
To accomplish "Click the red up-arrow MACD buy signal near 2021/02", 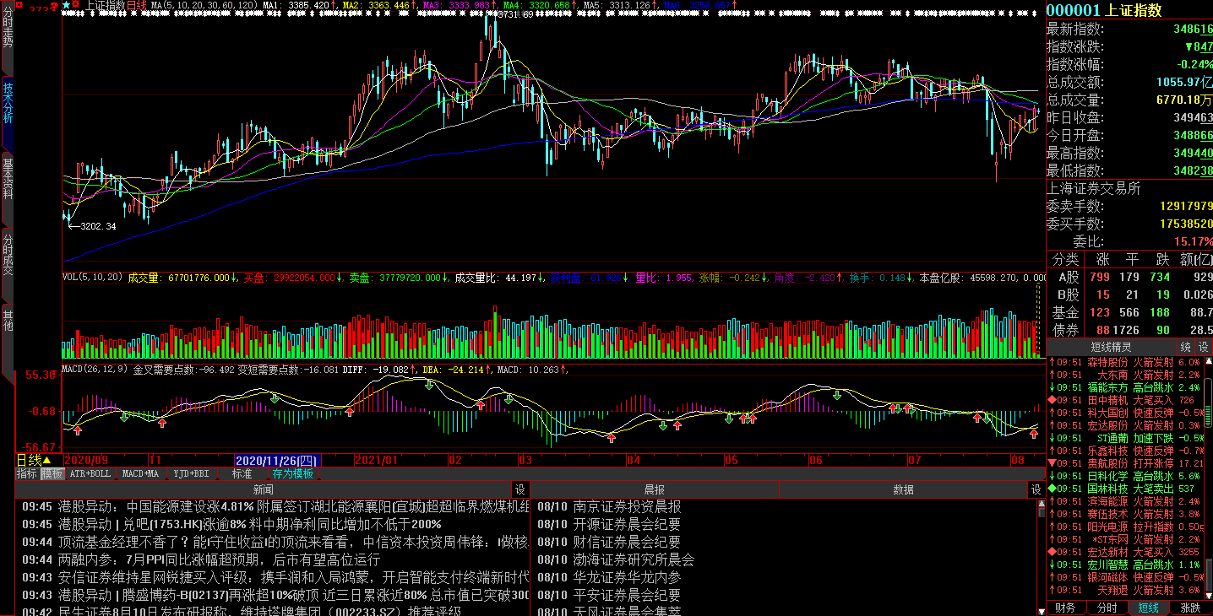I will (x=481, y=405).
